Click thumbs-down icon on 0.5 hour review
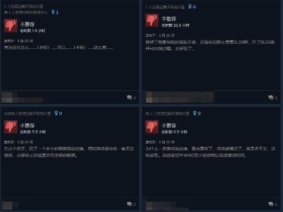 [152, 127]
